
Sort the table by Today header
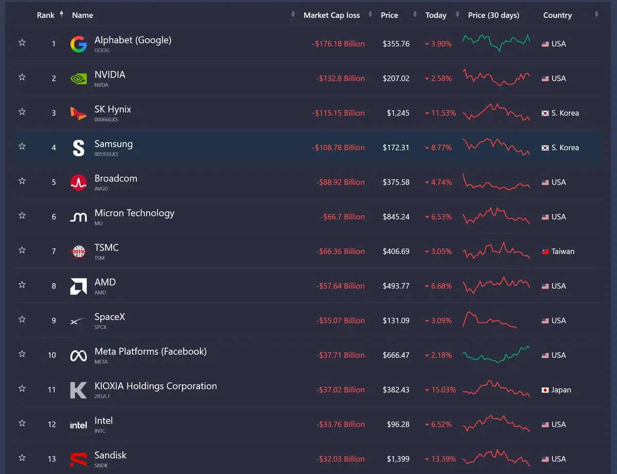coord(436,15)
